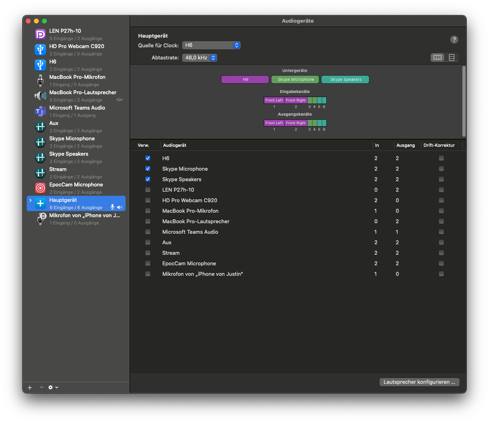Screen dimensions: 489x423
Task: Click the iPhone microphone device icon
Action: [x=41, y=219]
